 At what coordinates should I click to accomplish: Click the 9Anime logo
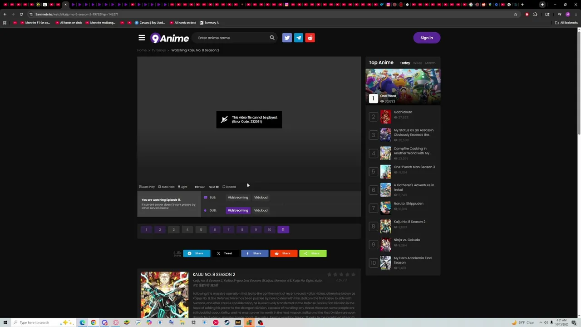[x=170, y=38]
